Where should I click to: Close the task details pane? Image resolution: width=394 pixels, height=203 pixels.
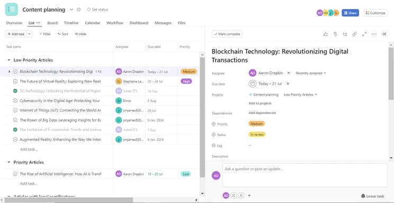pos(384,34)
